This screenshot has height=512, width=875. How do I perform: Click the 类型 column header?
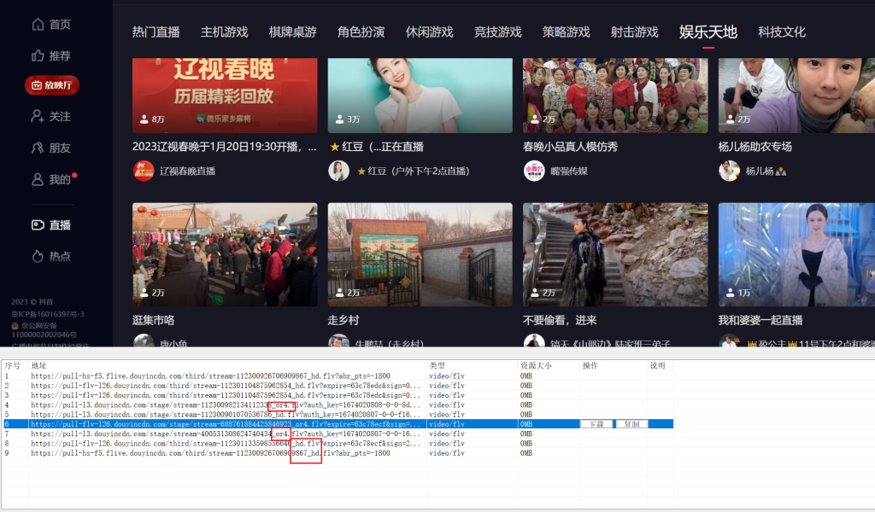(437, 365)
